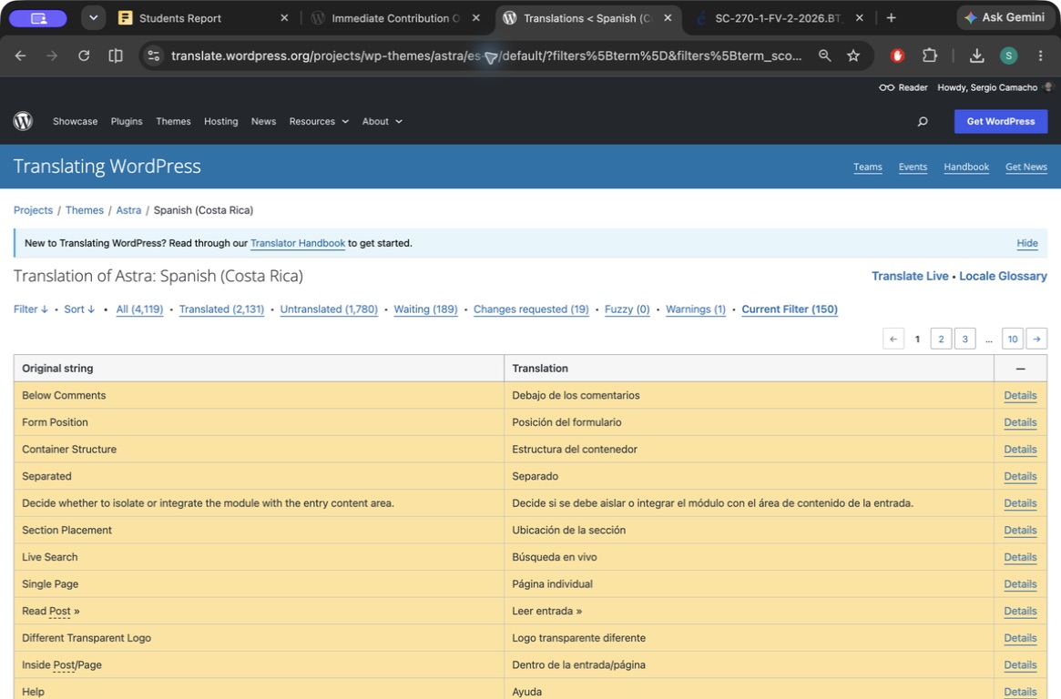1061x699 pixels.
Task: Toggle the Reader glasses link
Action: point(903,87)
